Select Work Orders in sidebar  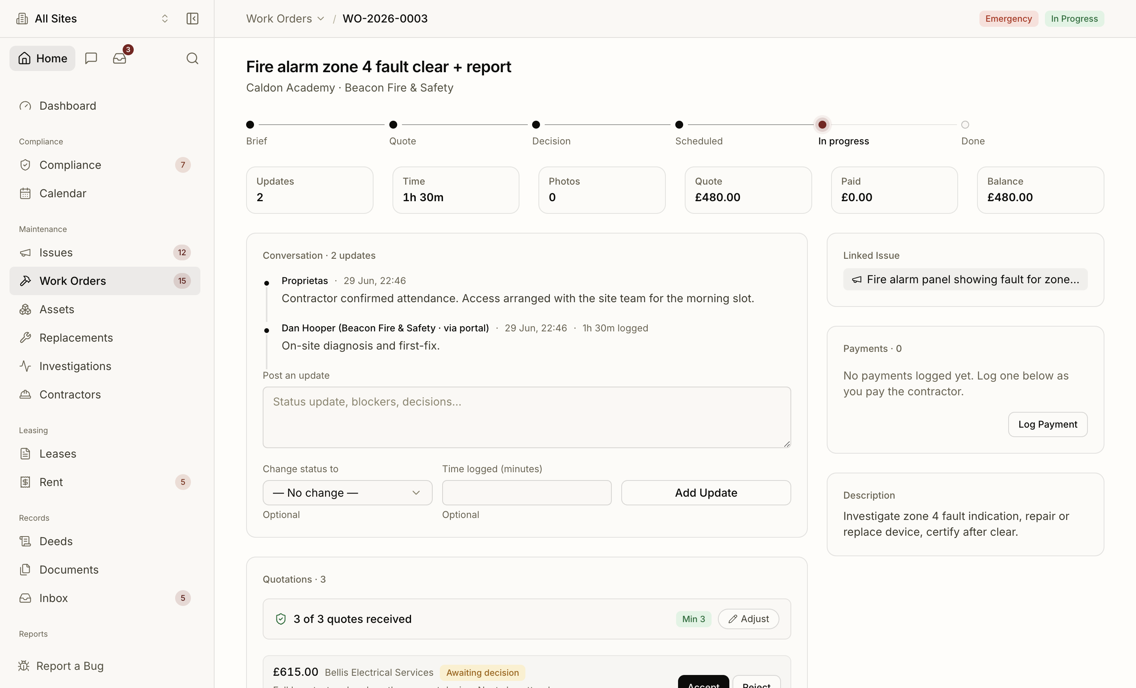(105, 281)
